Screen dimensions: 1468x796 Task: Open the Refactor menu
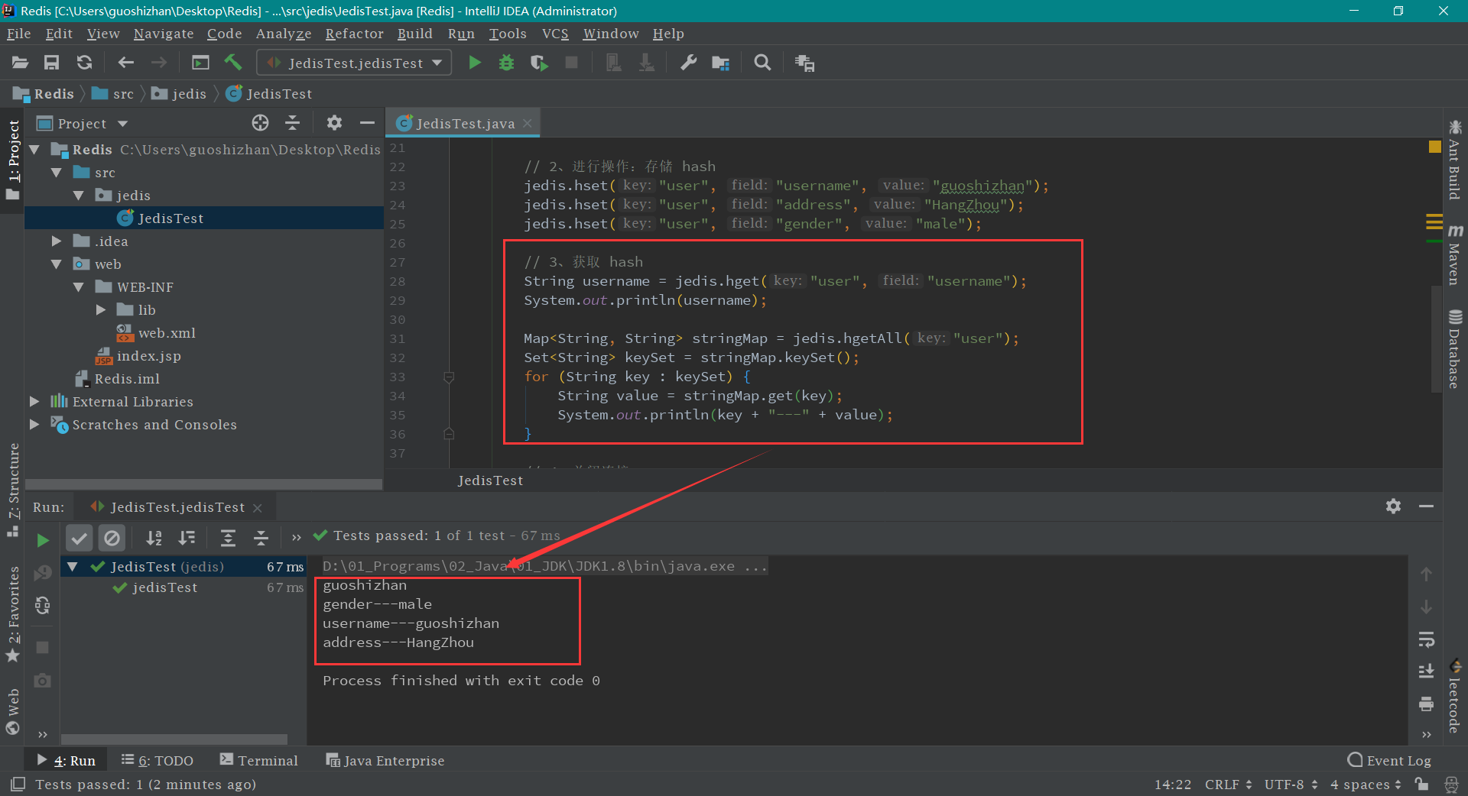pos(354,34)
